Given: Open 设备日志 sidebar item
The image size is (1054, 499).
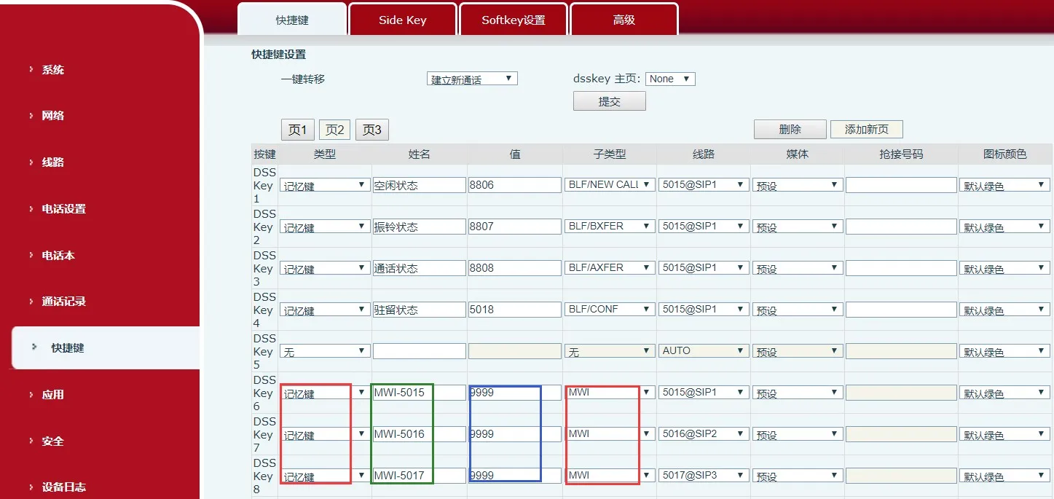Looking at the screenshot, I should click(x=63, y=487).
